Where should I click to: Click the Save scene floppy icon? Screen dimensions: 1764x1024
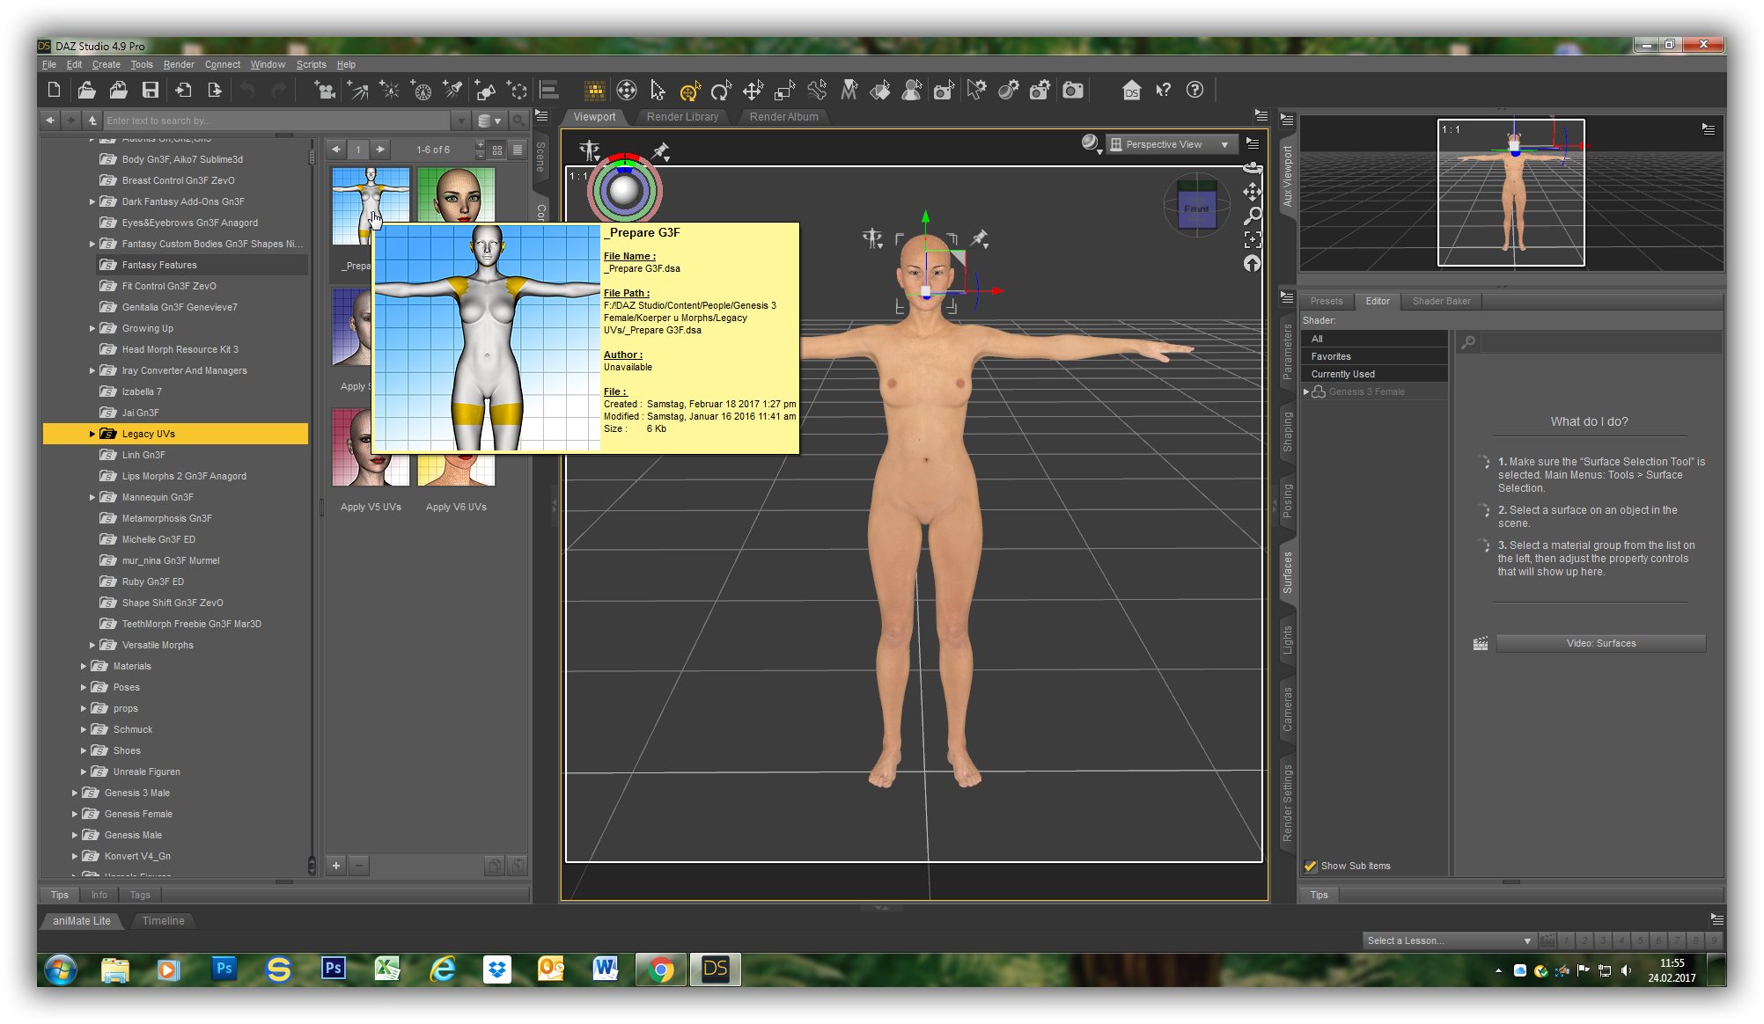151,90
